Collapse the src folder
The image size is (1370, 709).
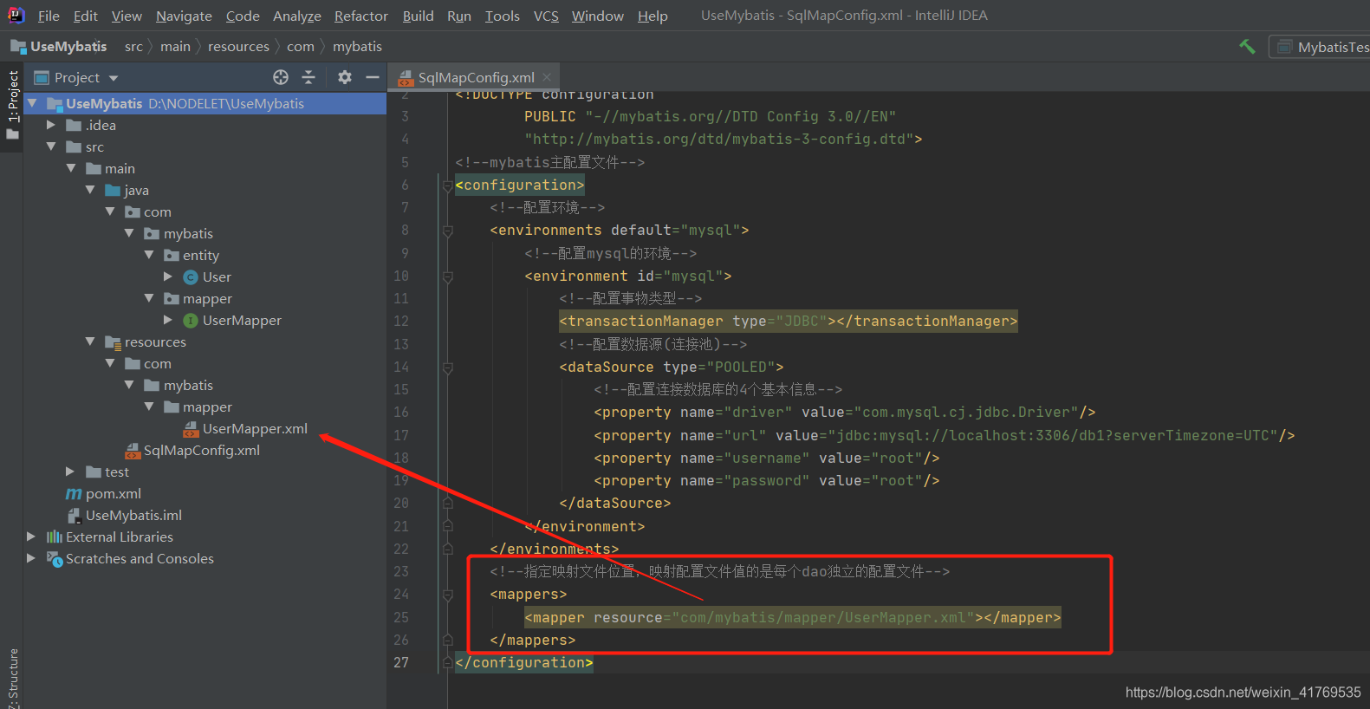[51, 146]
